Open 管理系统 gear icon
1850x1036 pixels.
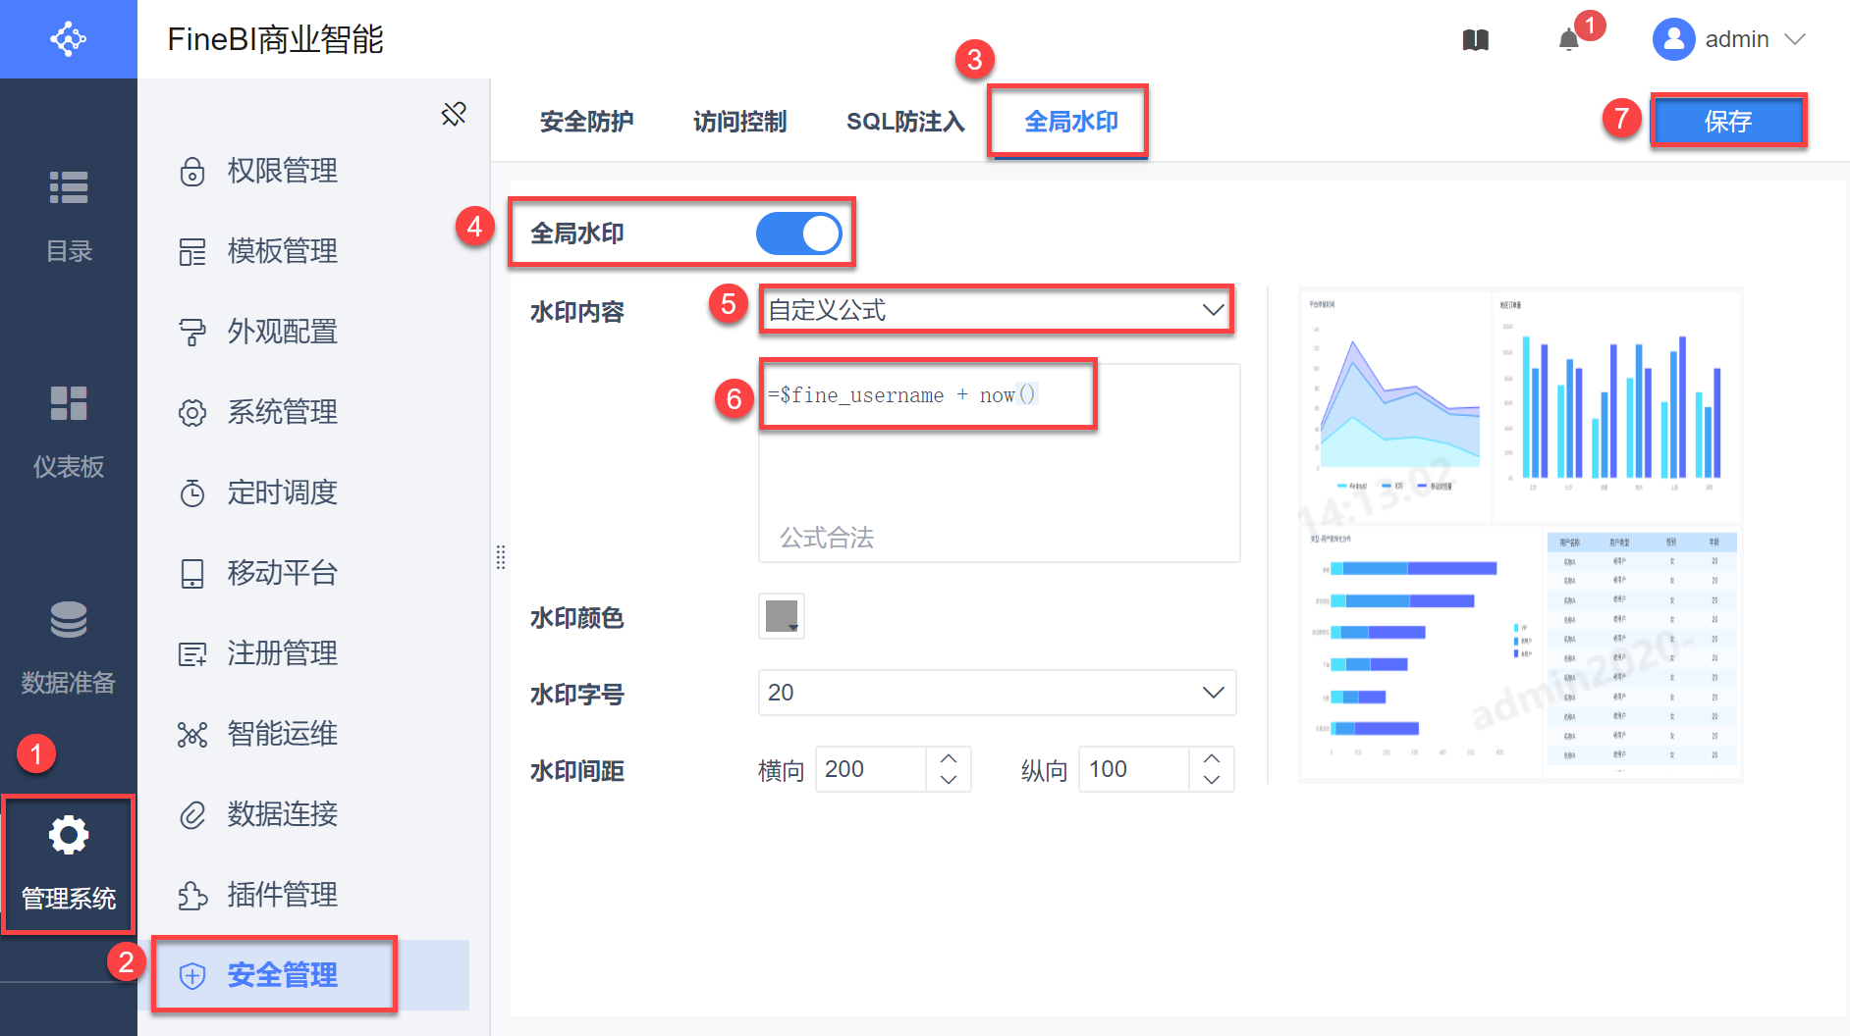[69, 835]
